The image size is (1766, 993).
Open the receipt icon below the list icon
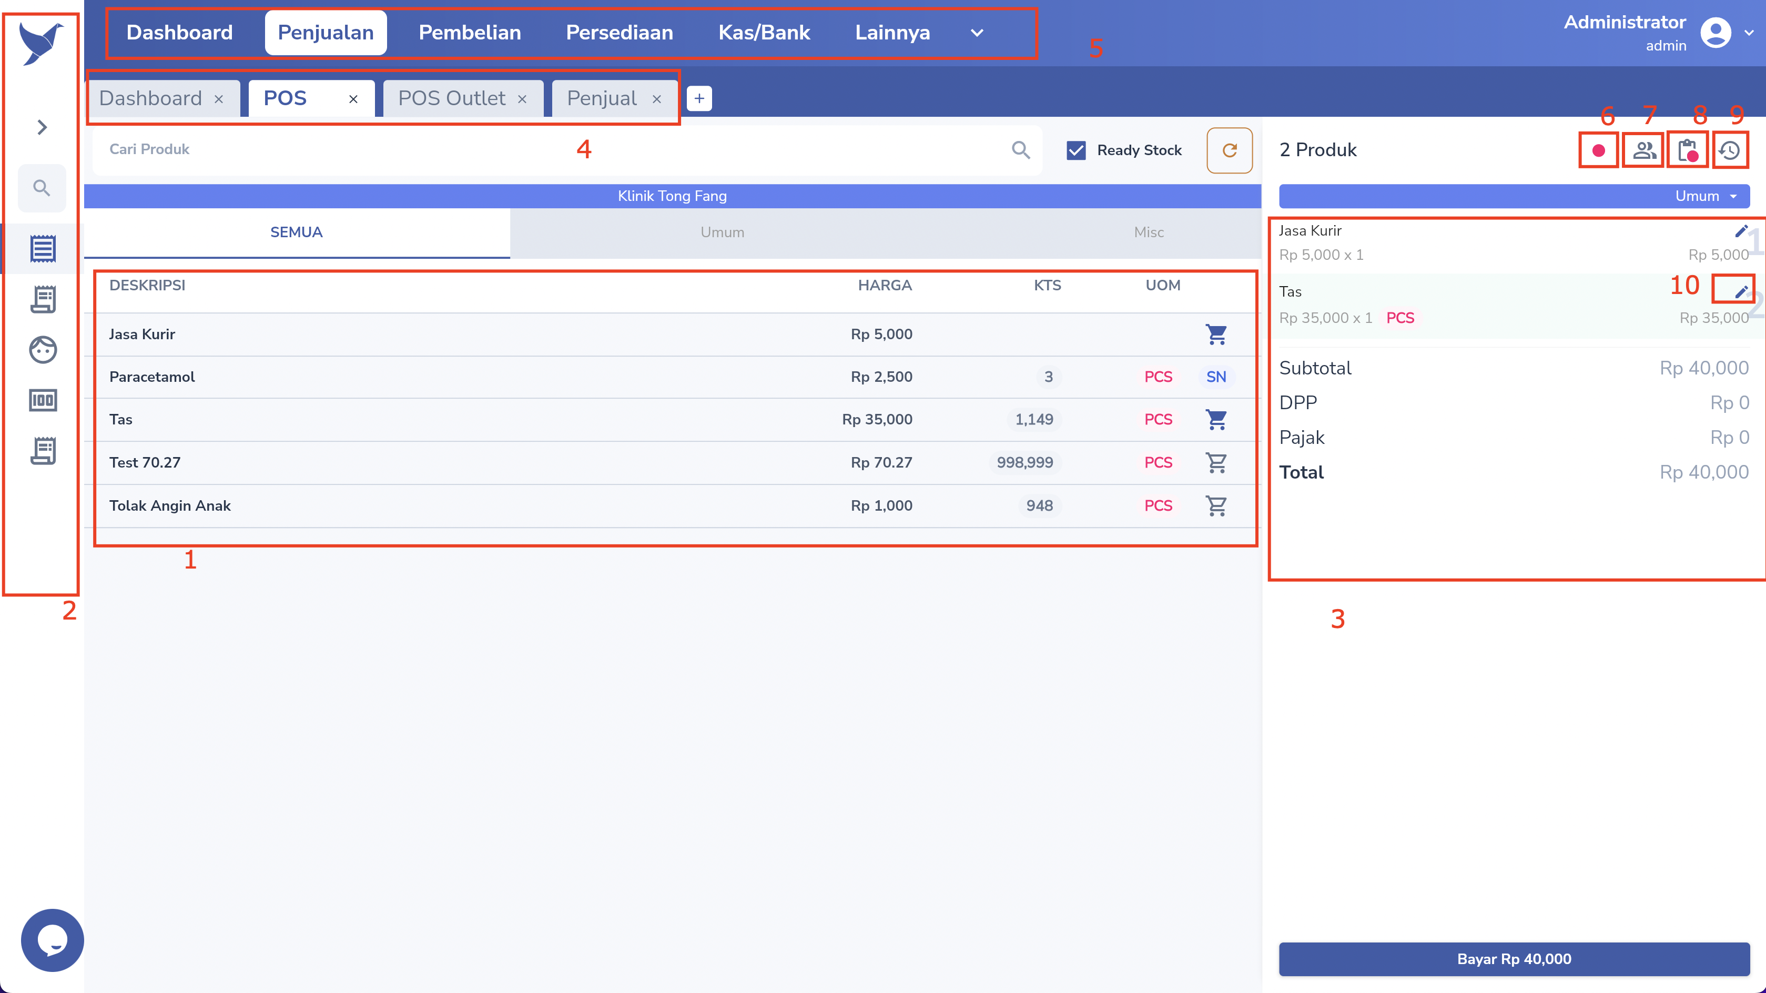pos(43,299)
